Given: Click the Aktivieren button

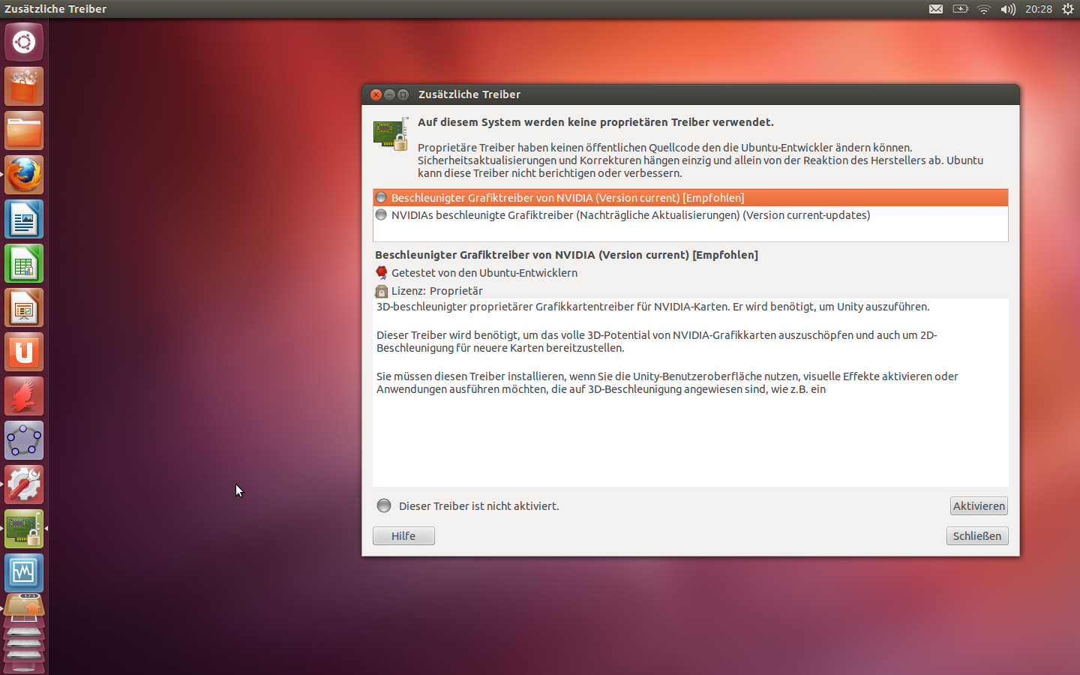Looking at the screenshot, I should pos(979,506).
